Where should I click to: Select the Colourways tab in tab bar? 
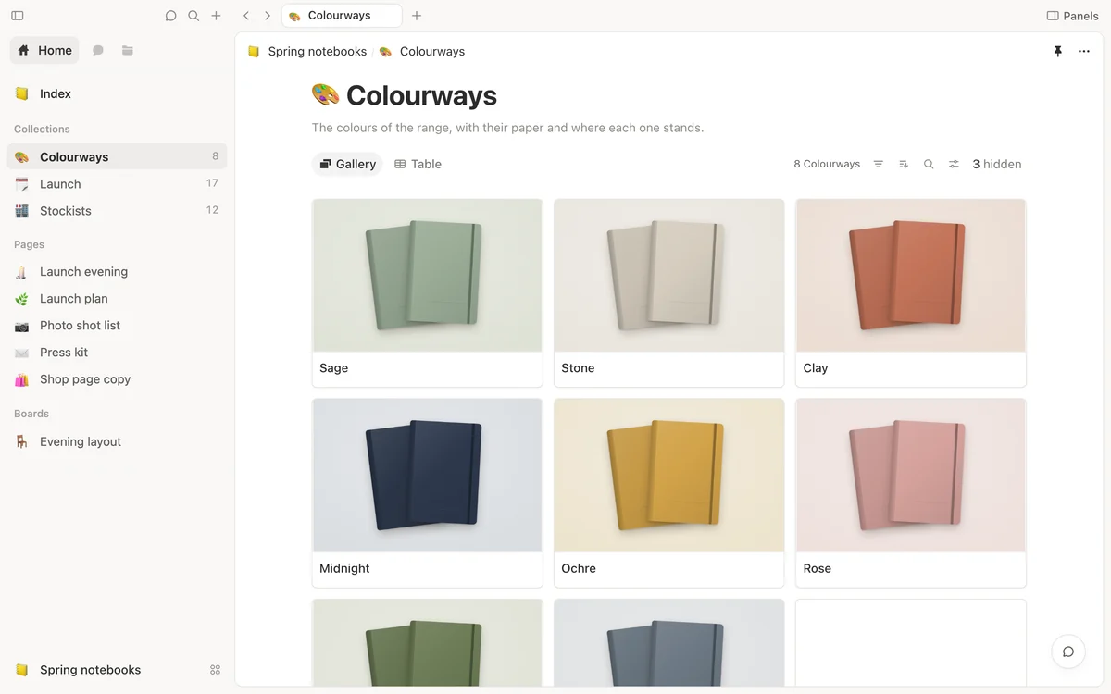(342, 16)
